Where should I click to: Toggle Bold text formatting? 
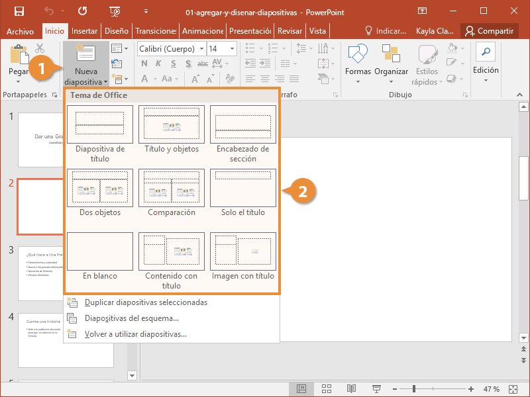click(x=143, y=64)
